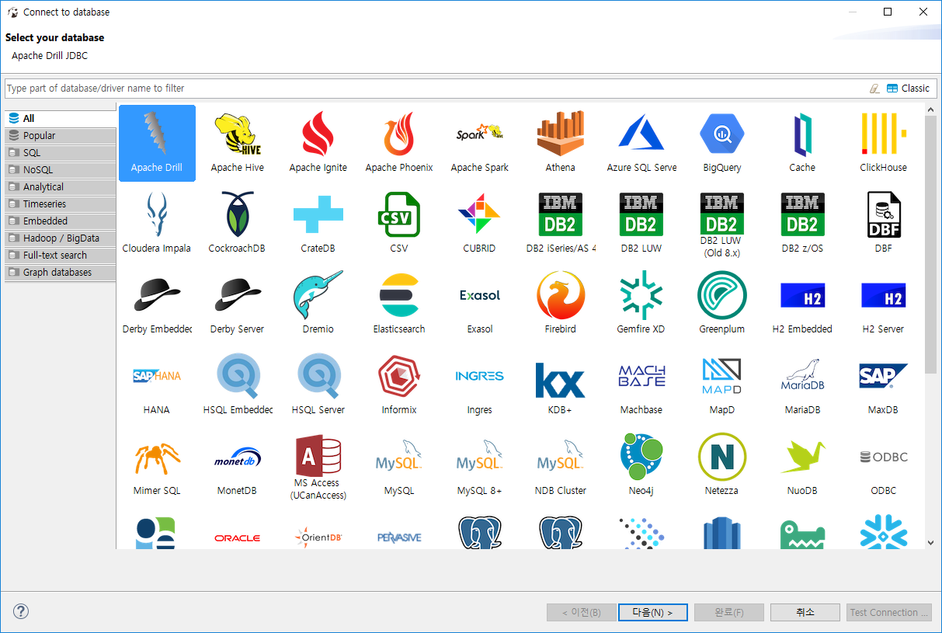Filter by Embedded category

tap(61, 221)
